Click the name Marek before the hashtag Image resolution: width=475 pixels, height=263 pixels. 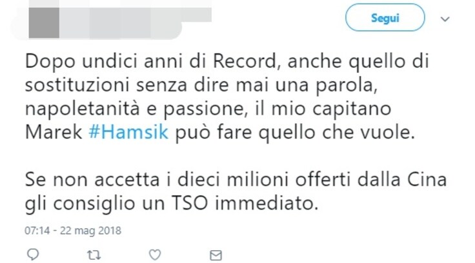tap(54, 132)
